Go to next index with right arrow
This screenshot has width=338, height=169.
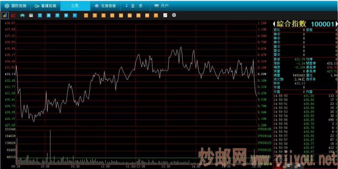[336, 24]
